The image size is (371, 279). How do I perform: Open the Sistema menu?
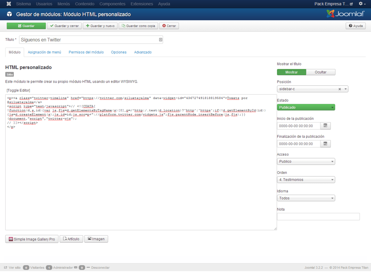click(23, 4)
